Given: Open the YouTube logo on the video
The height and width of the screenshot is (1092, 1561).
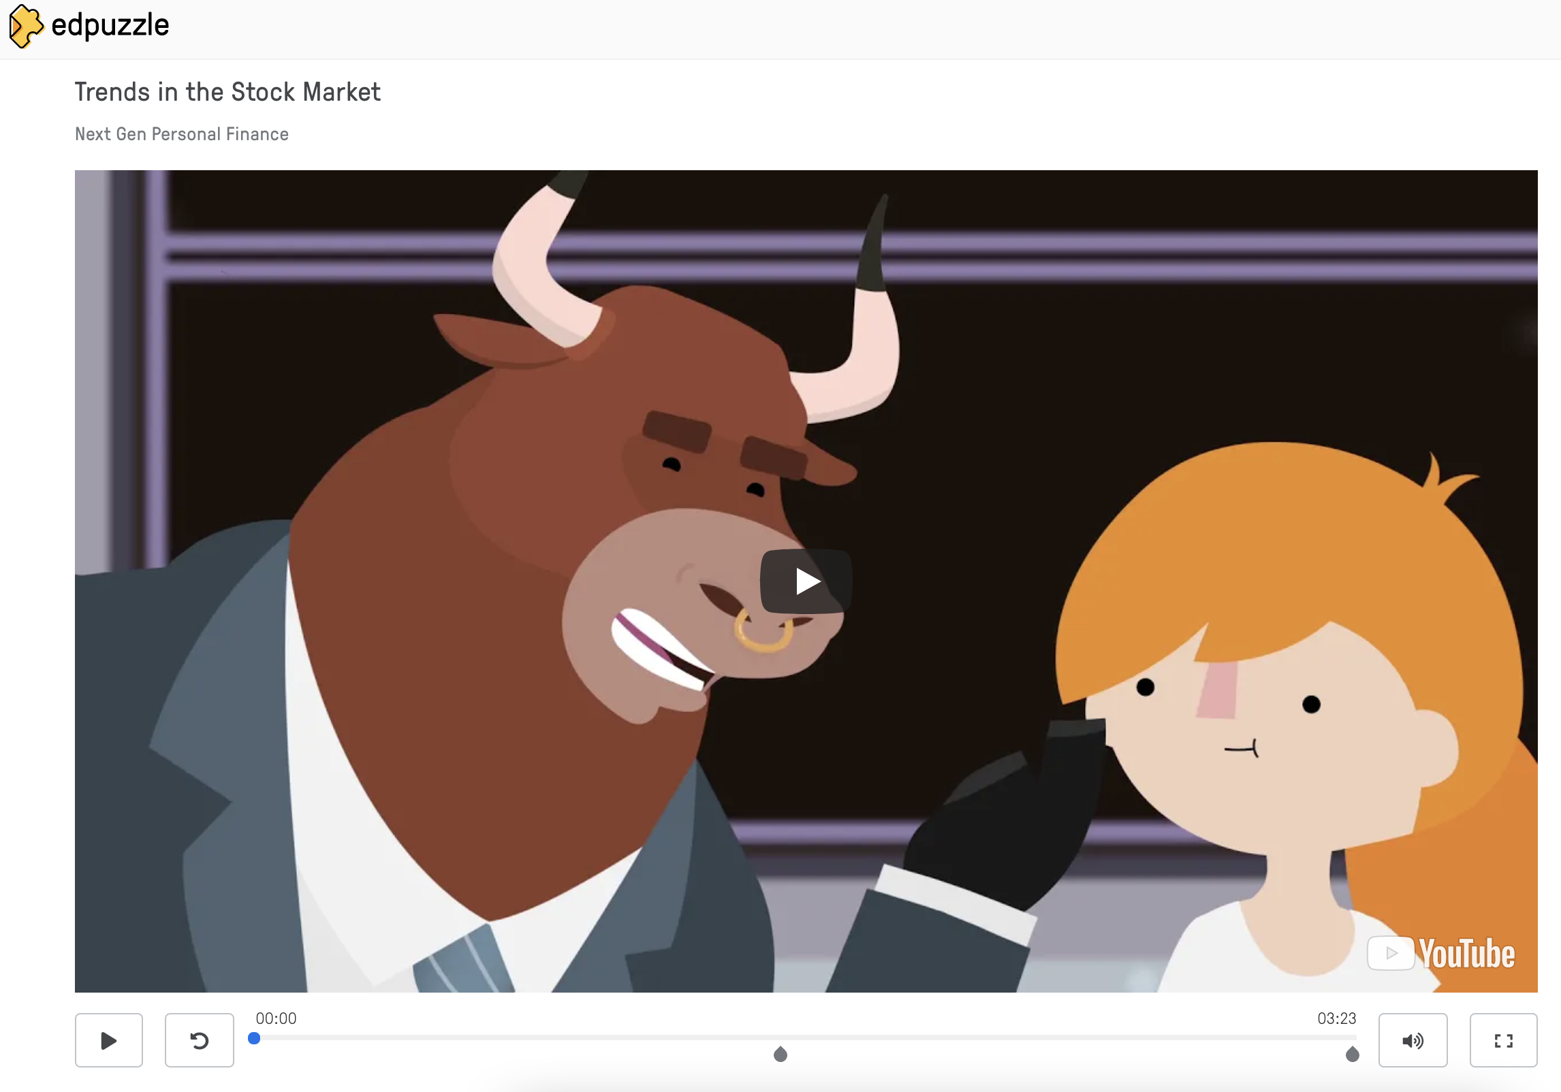Looking at the screenshot, I should point(1441,953).
